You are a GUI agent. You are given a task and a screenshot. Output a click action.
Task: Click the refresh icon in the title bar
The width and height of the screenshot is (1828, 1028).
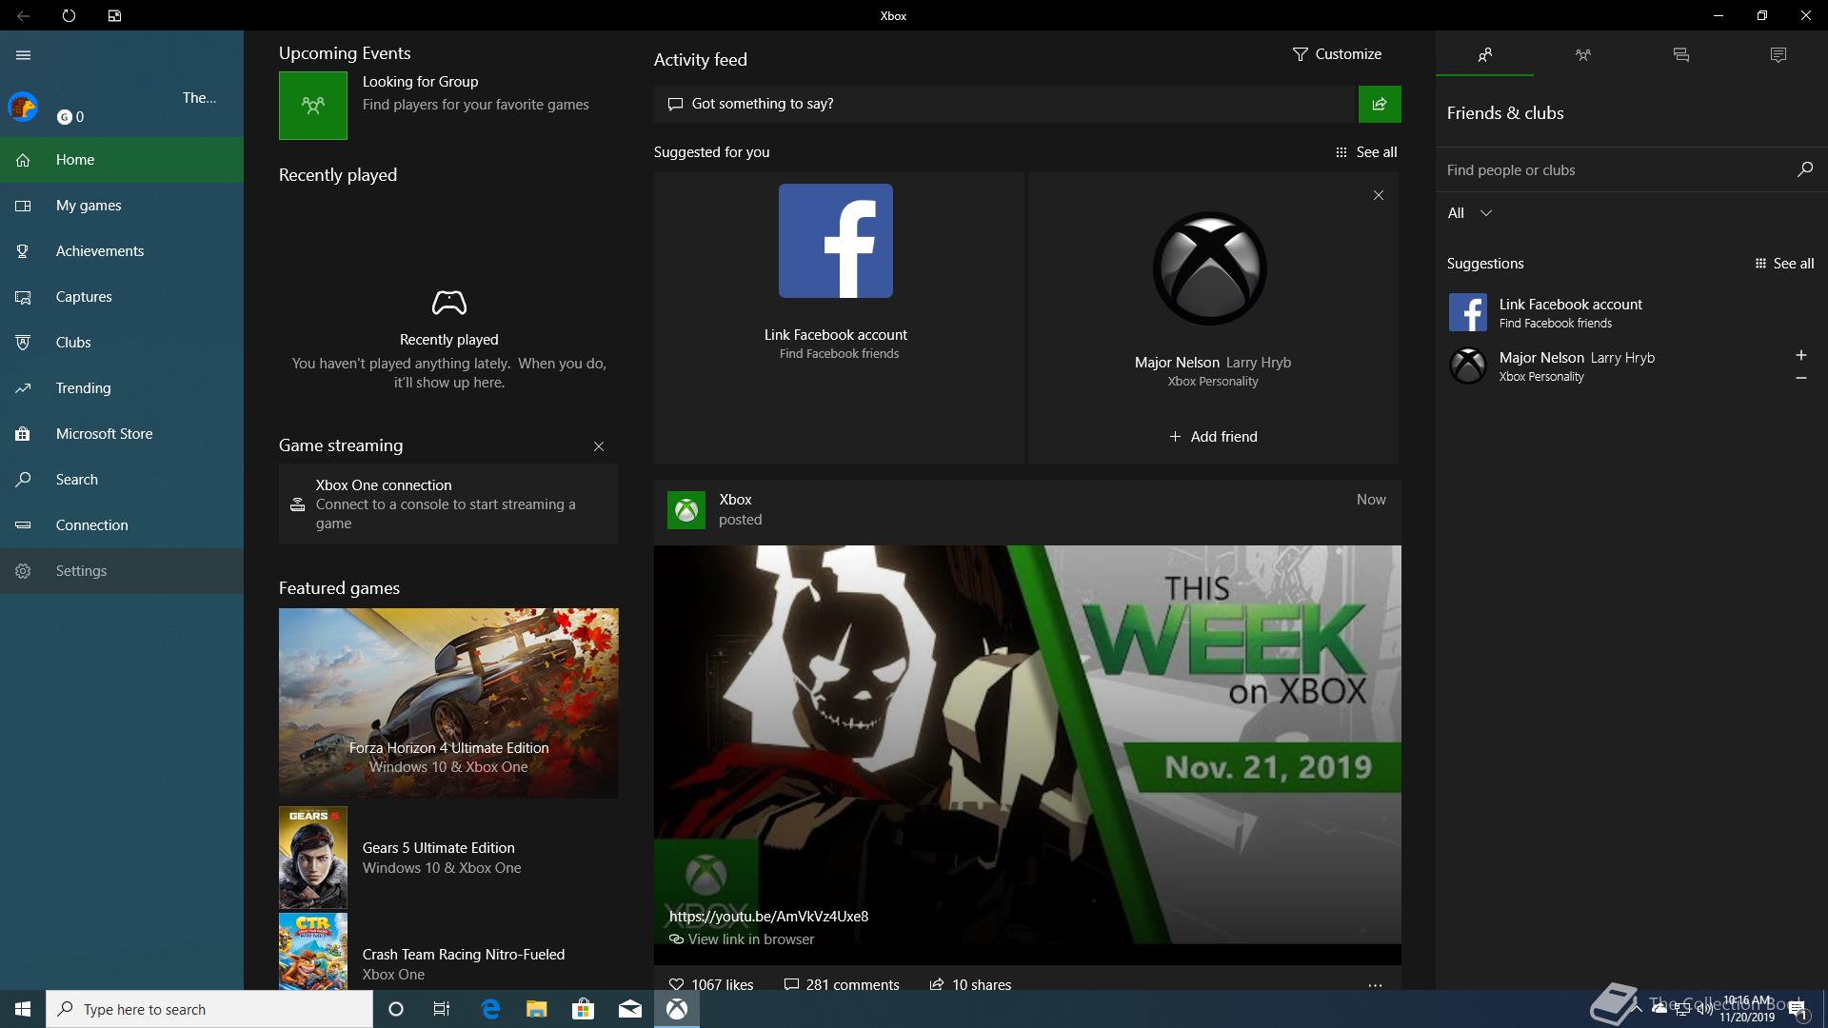tap(69, 16)
